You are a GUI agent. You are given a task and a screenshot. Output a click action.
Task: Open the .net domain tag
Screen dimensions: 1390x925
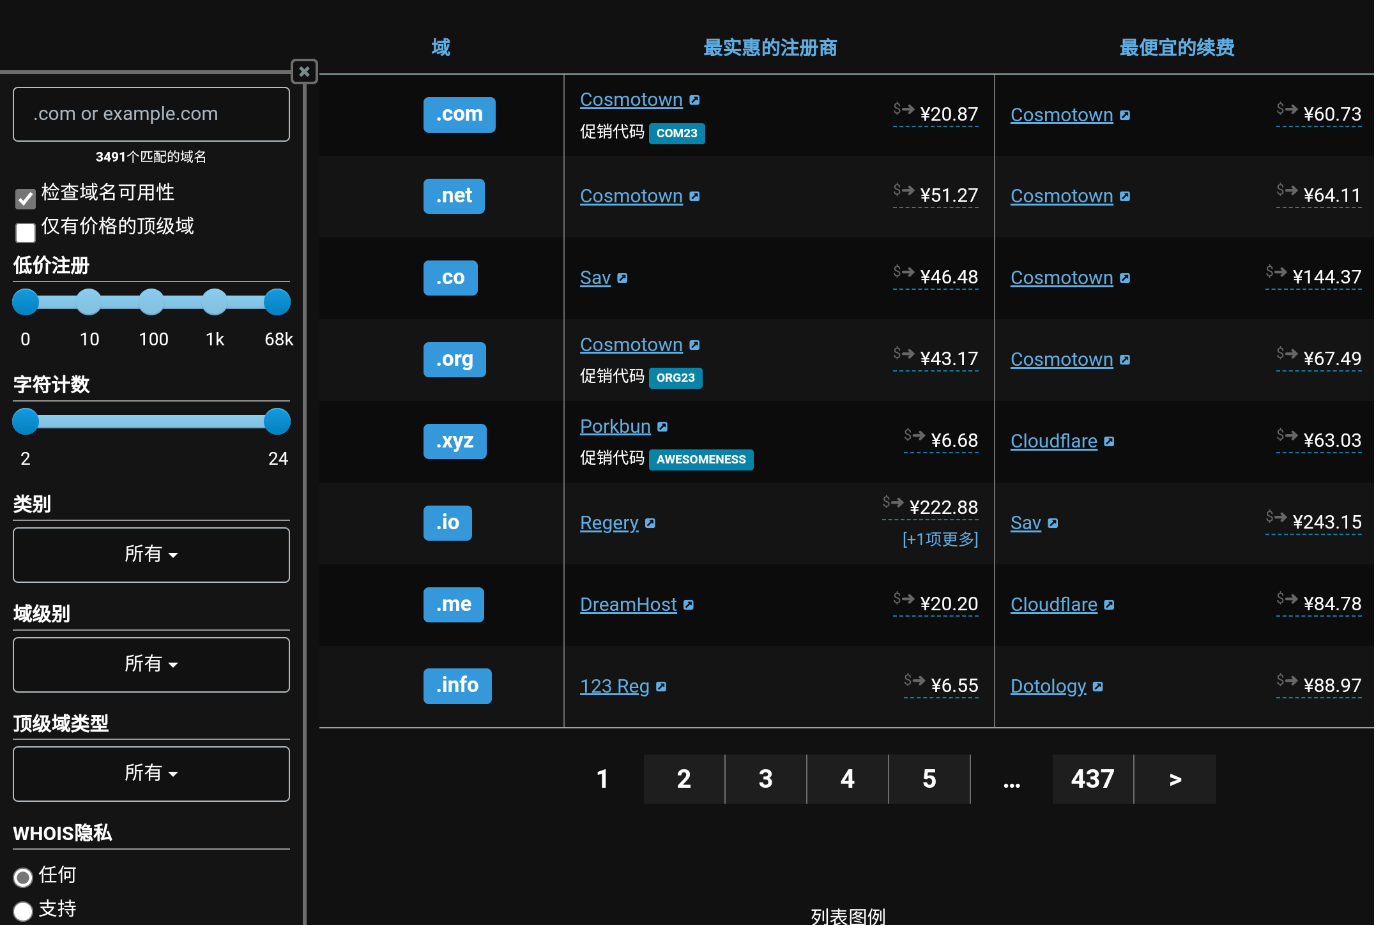(x=454, y=196)
